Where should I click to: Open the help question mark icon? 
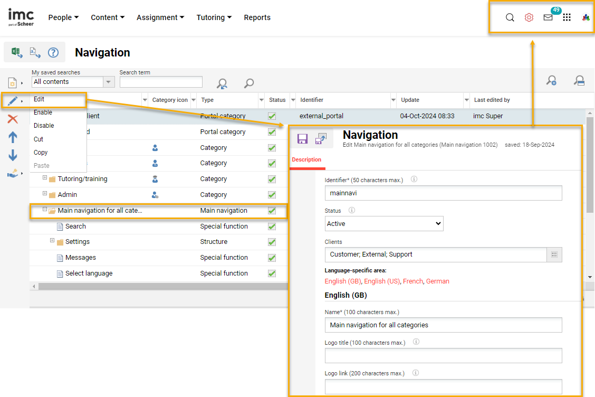coord(53,52)
